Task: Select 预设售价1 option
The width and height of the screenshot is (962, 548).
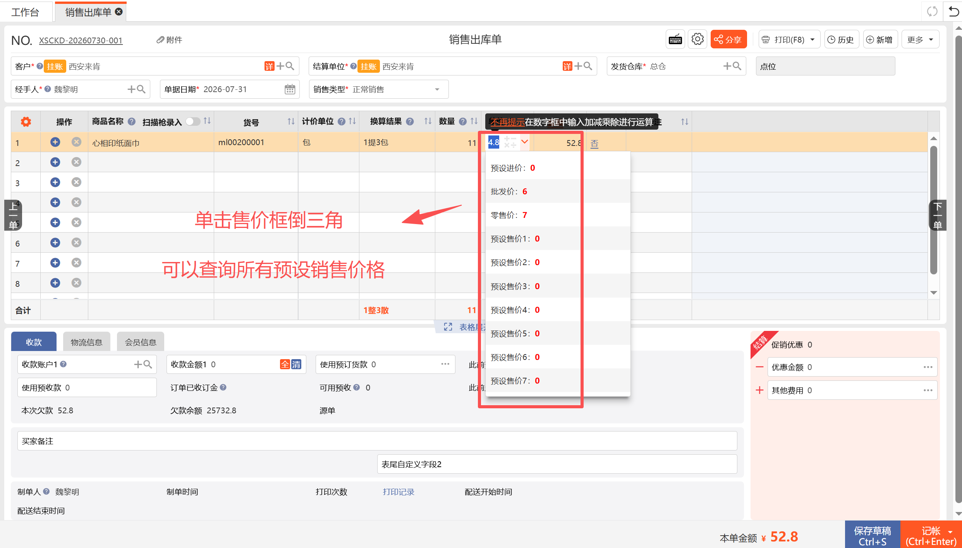Action: click(x=558, y=239)
